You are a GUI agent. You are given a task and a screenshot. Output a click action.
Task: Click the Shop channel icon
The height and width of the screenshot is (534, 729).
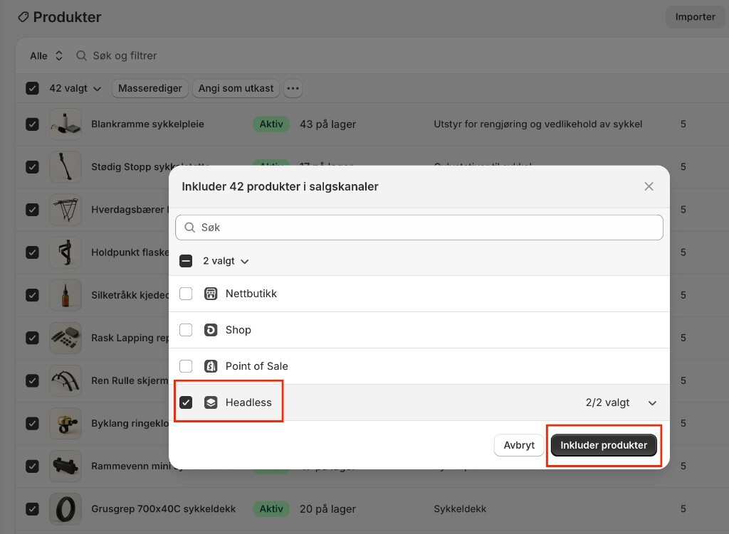pyautogui.click(x=211, y=330)
